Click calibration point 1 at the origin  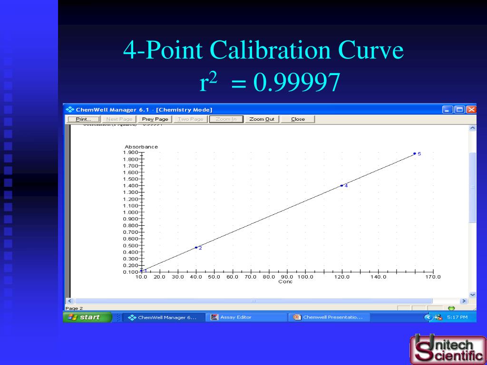[142, 270]
